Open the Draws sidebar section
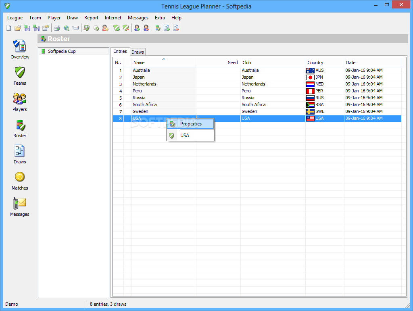 click(x=20, y=154)
